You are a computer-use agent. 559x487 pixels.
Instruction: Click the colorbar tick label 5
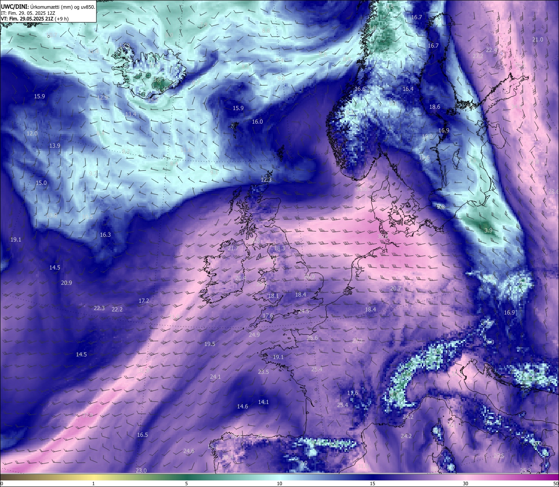tap(186, 484)
